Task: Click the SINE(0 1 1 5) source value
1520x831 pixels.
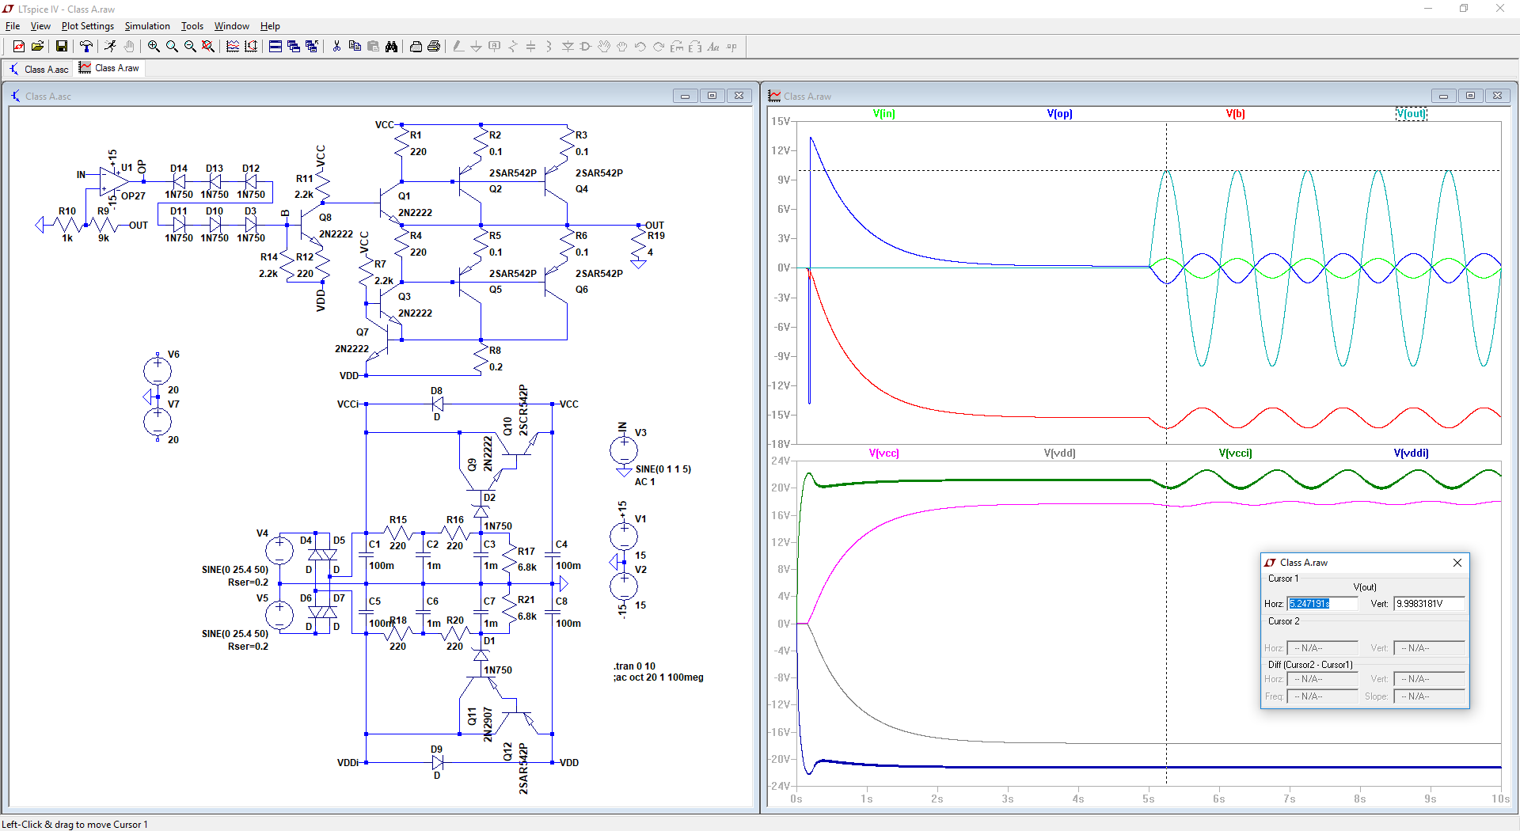Action: coord(663,469)
